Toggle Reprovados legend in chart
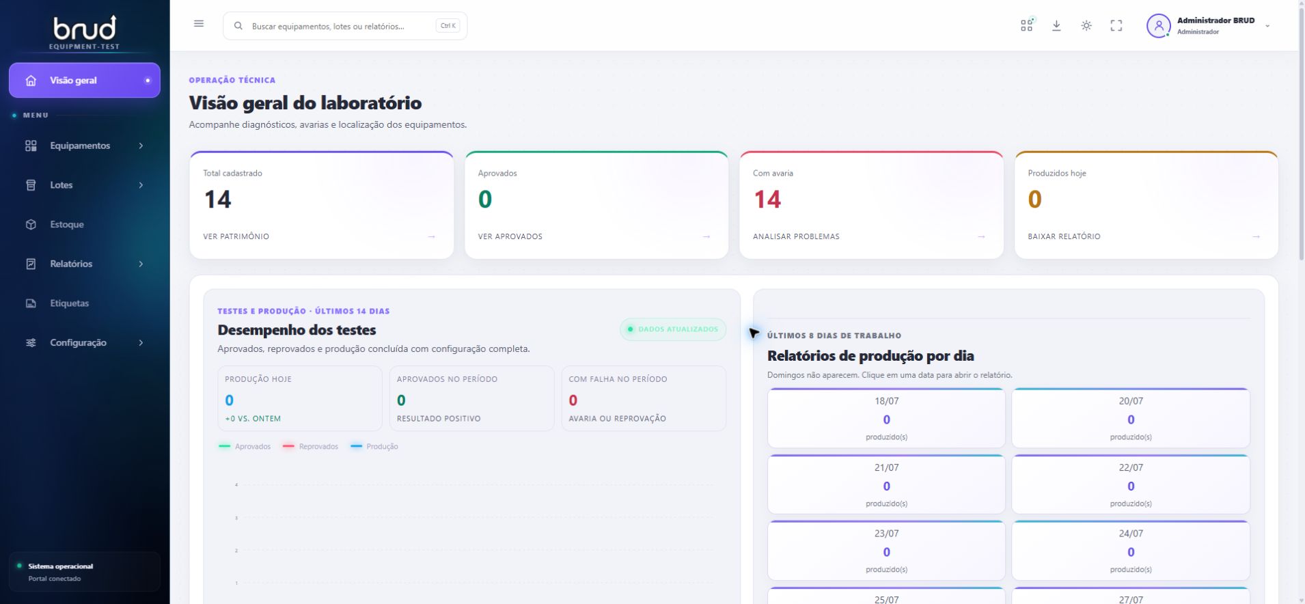 310,446
